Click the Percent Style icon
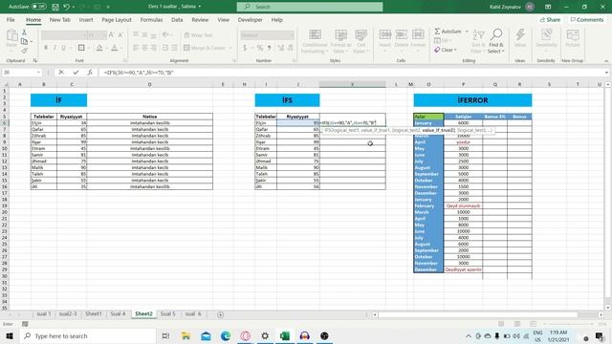The height and width of the screenshot is (344, 612). (260, 48)
